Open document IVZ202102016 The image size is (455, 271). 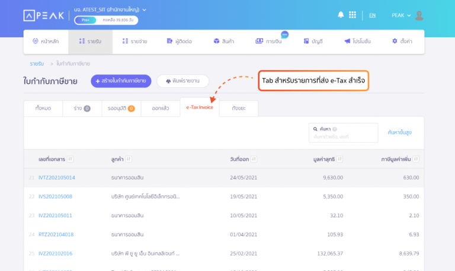[56, 254]
